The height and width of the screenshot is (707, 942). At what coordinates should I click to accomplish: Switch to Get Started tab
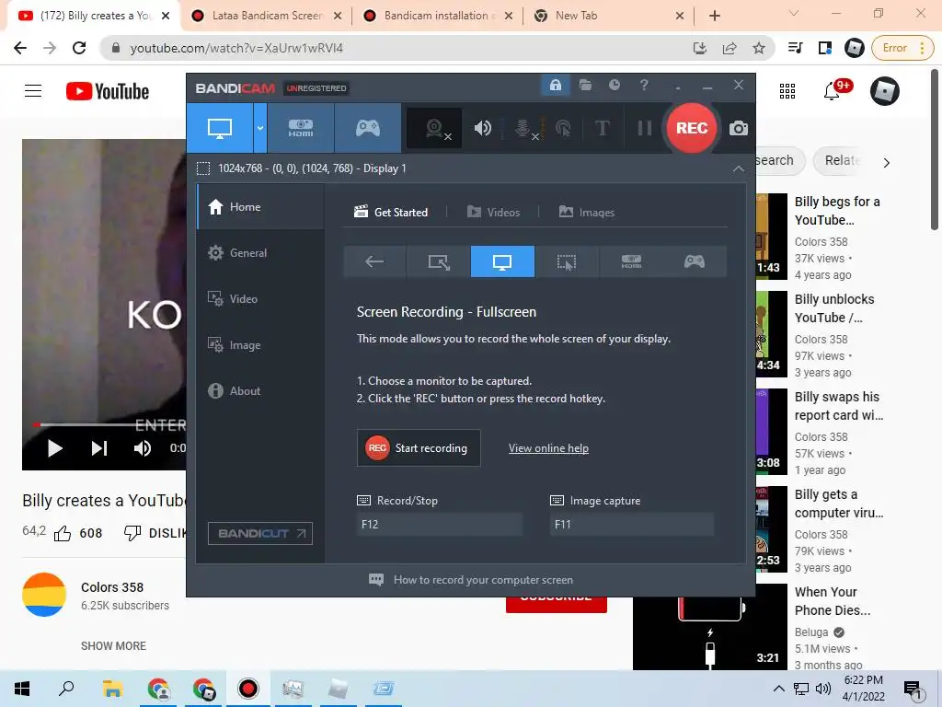click(x=391, y=213)
